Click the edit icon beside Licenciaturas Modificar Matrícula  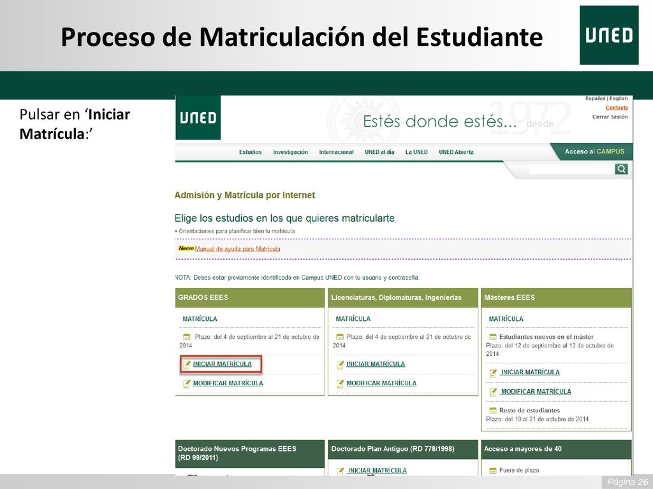coord(340,384)
